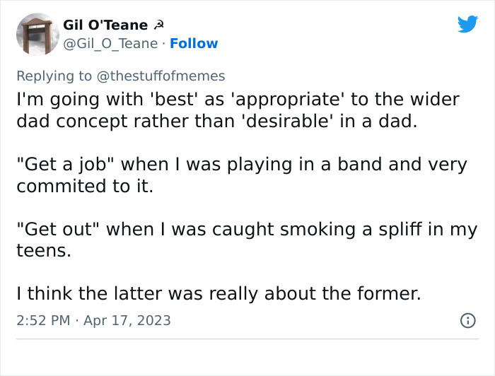Open the 2:52 PM timestamp link
495x376 pixels.
(43, 320)
